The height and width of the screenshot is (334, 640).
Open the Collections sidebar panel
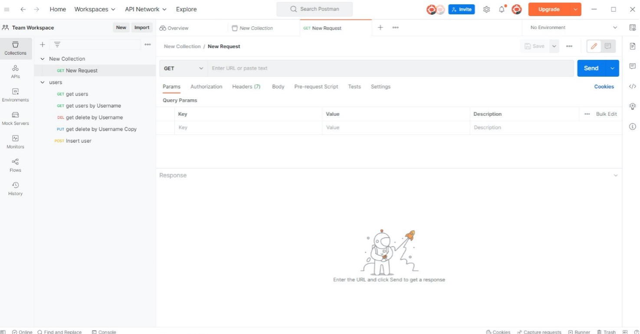point(16,48)
